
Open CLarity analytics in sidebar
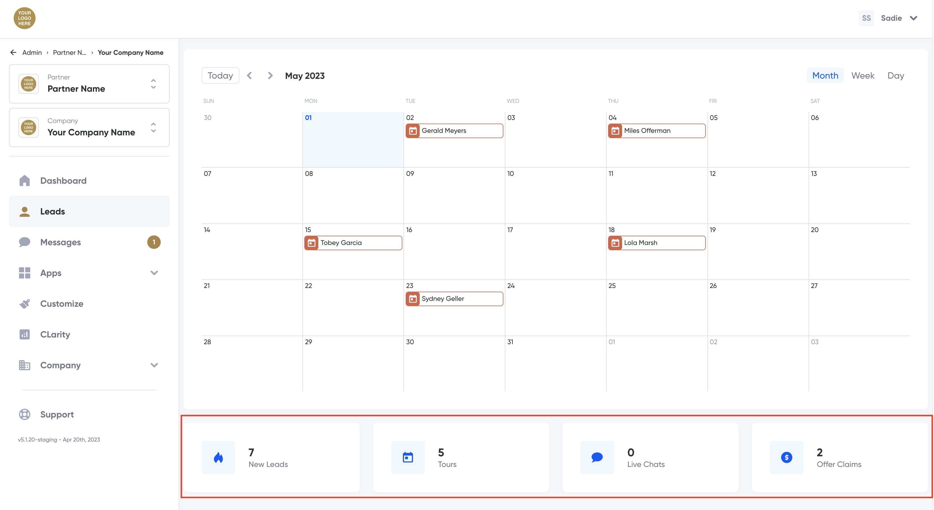tap(55, 334)
